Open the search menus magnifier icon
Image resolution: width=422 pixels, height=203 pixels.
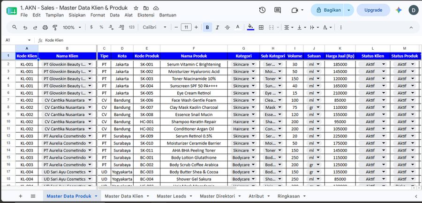pos(15,27)
